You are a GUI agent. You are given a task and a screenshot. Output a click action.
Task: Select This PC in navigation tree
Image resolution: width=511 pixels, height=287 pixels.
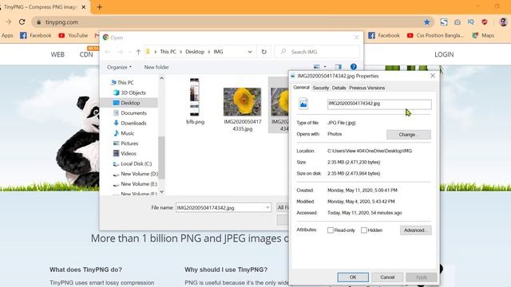point(122,82)
